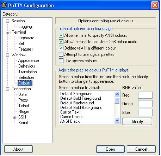Viewport: 161px width, 156px height.
Task: Click the colour list scroll up arrow
Action: [117, 94]
